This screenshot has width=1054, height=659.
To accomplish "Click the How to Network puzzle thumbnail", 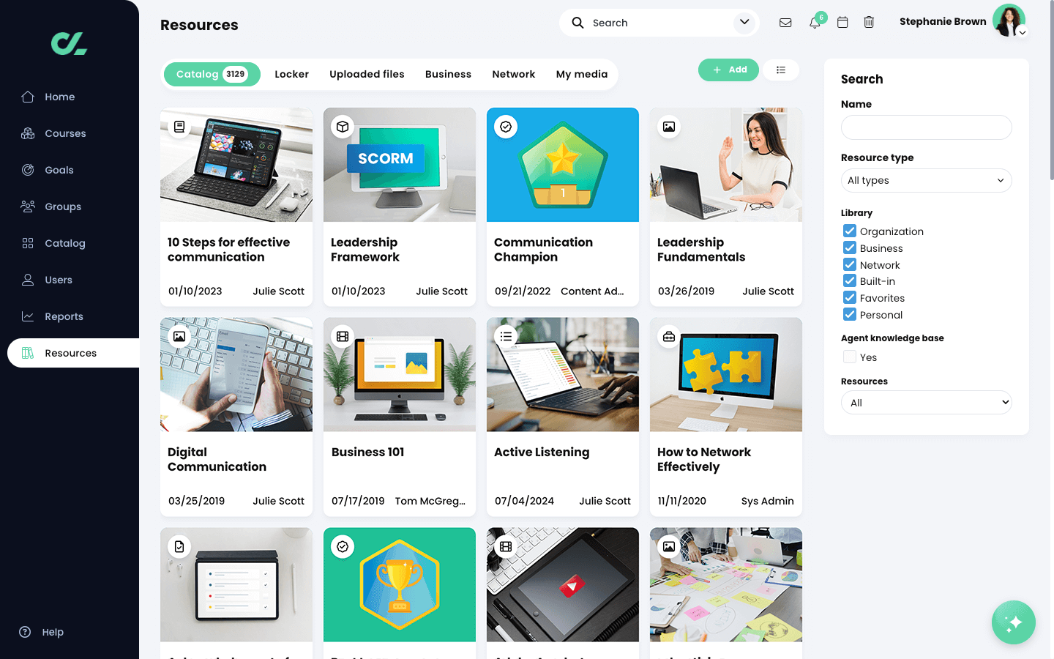I will 726,374.
